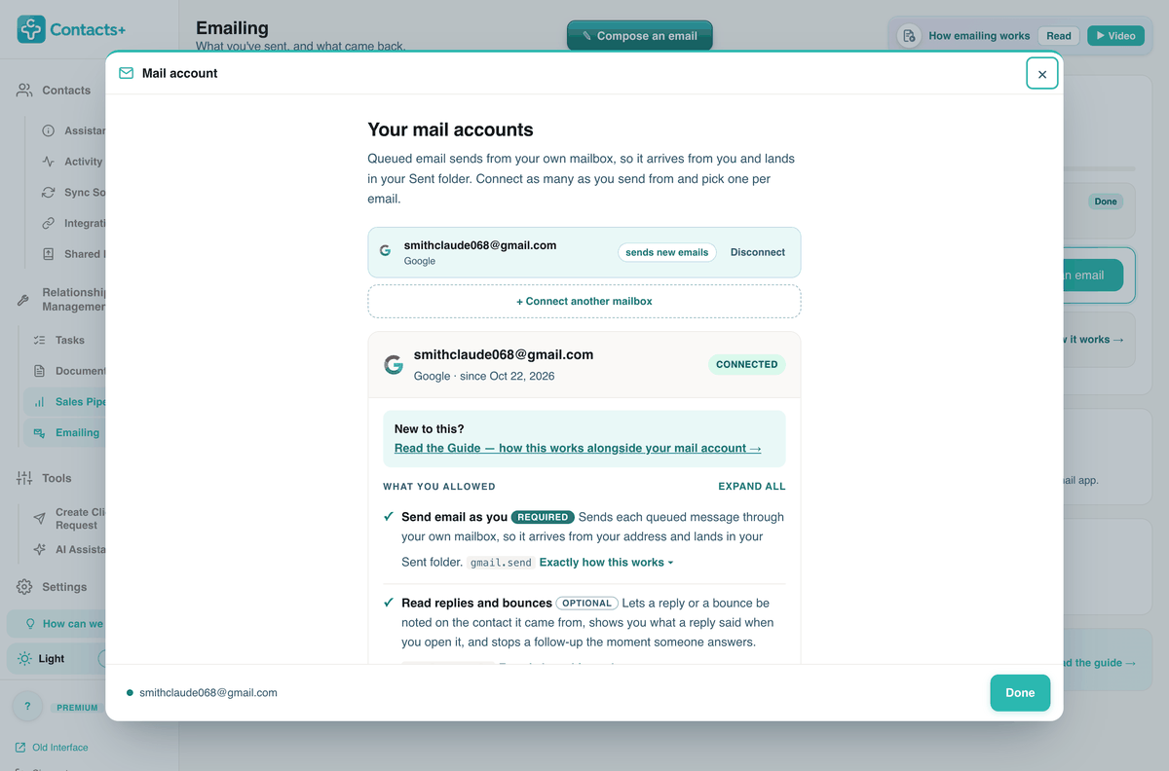
Task: Open Contacts section in sidebar
Action: pyautogui.click(x=66, y=91)
